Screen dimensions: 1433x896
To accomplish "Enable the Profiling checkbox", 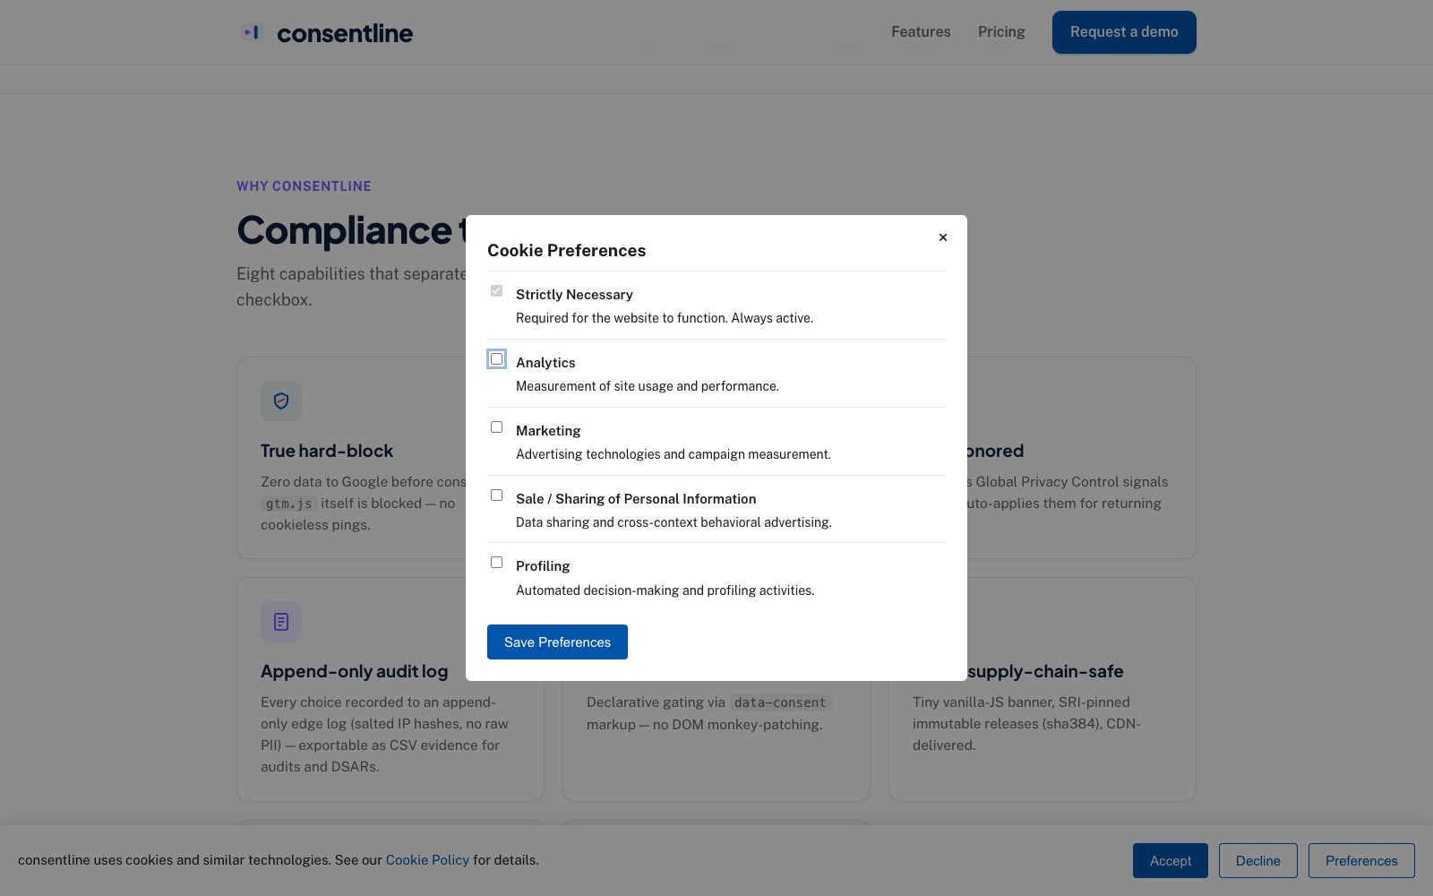I will coord(496,563).
